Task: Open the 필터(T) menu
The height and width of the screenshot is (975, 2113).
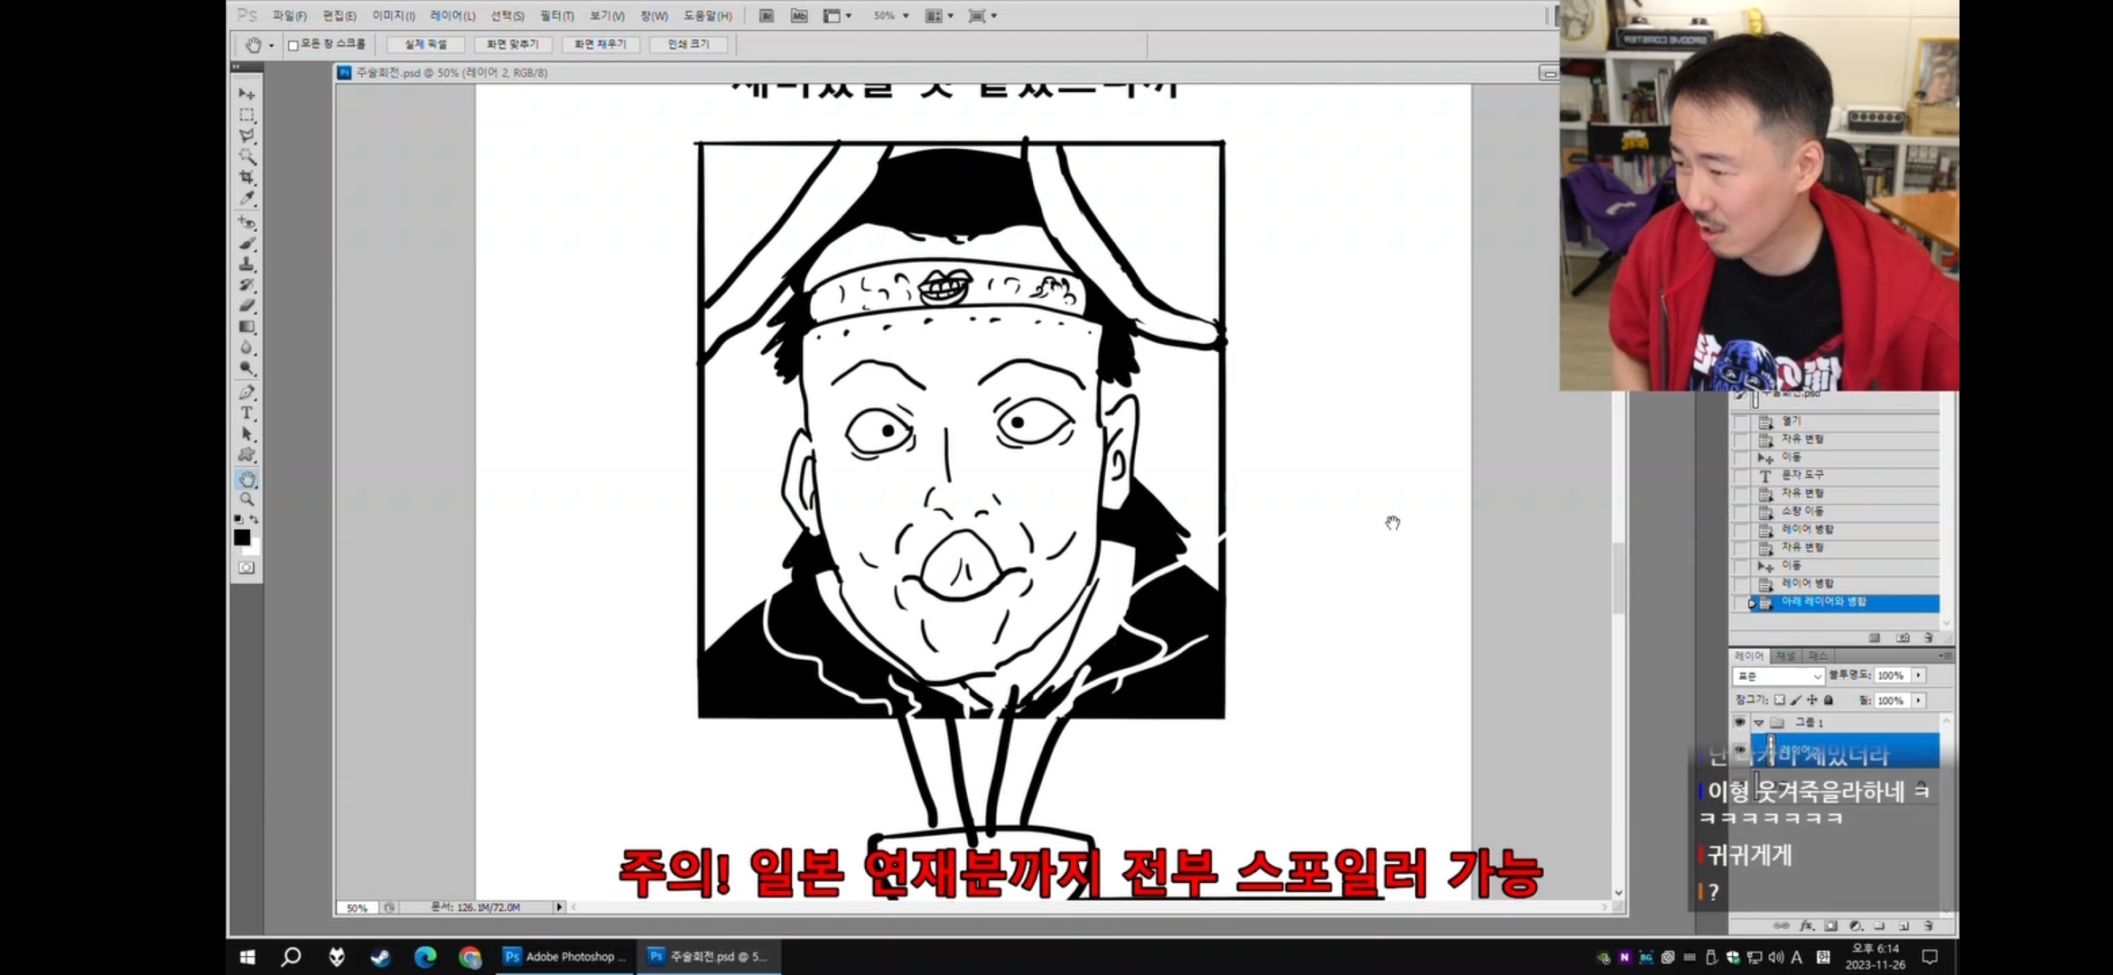Action: click(x=556, y=16)
